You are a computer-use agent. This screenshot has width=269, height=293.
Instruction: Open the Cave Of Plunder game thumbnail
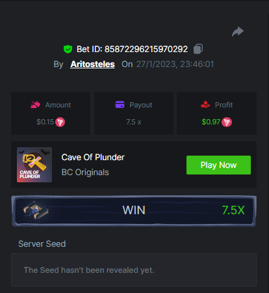click(x=34, y=165)
